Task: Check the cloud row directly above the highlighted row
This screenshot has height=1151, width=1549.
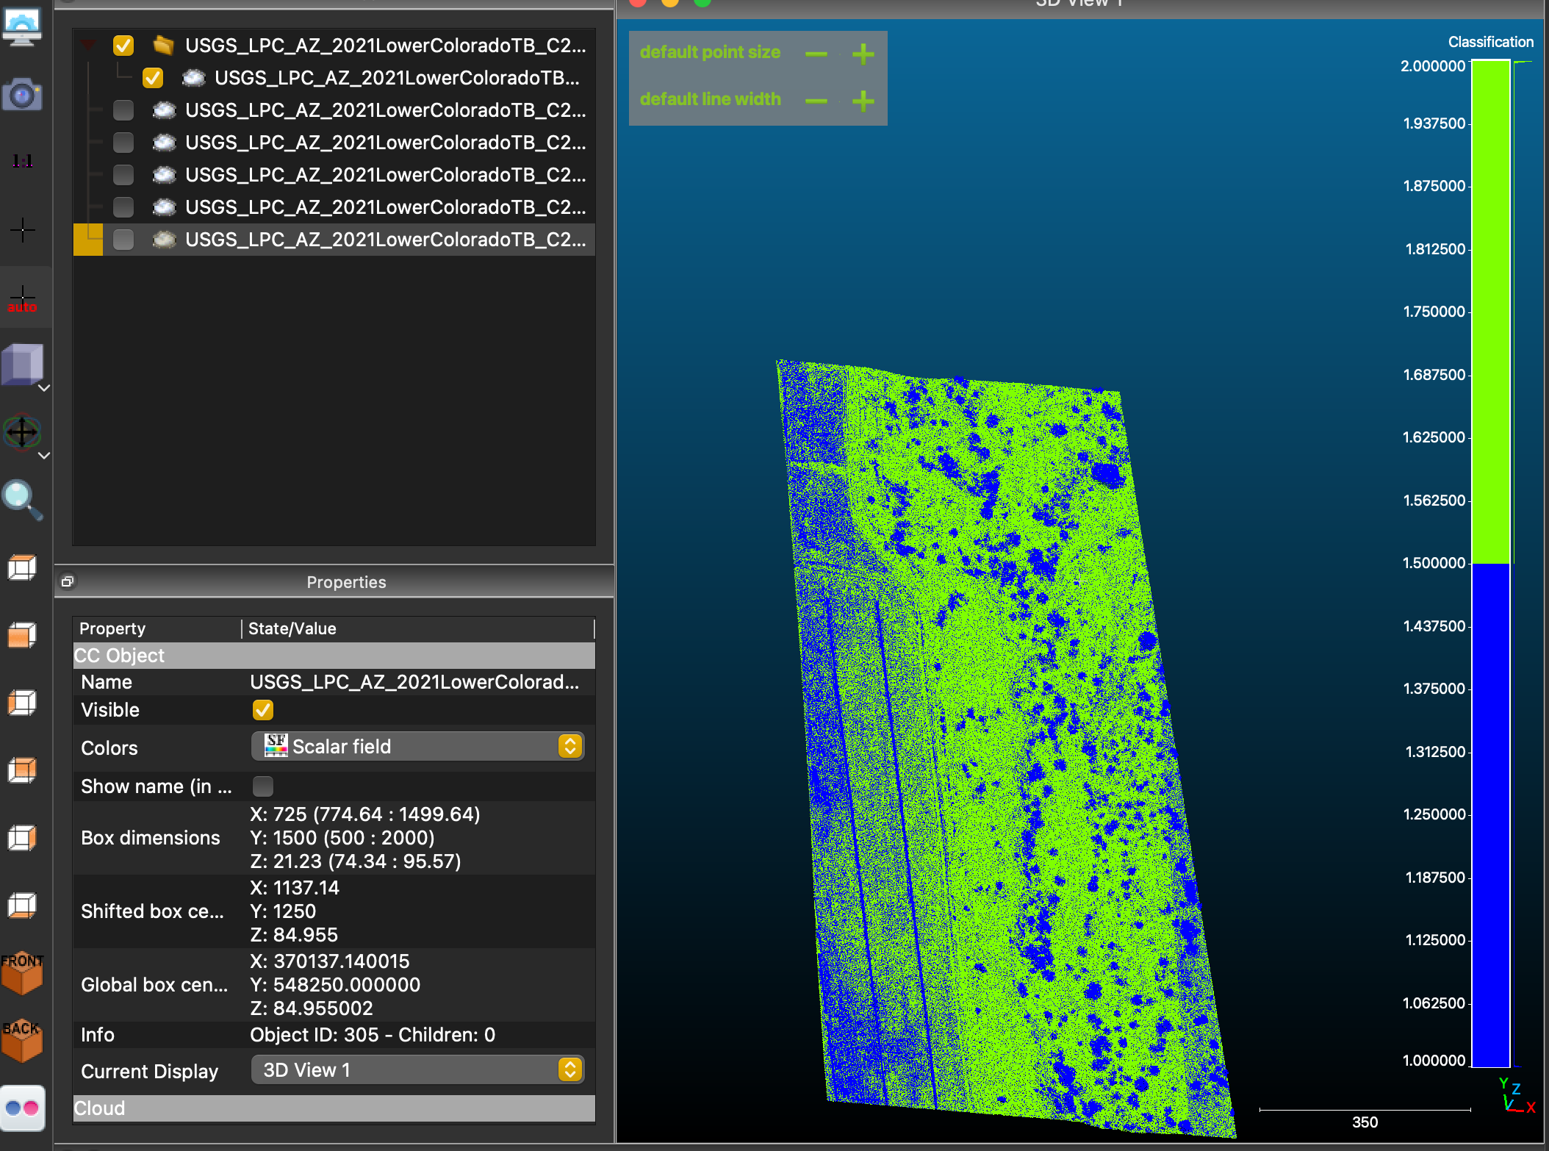Action: pyautogui.click(x=123, y=207)
